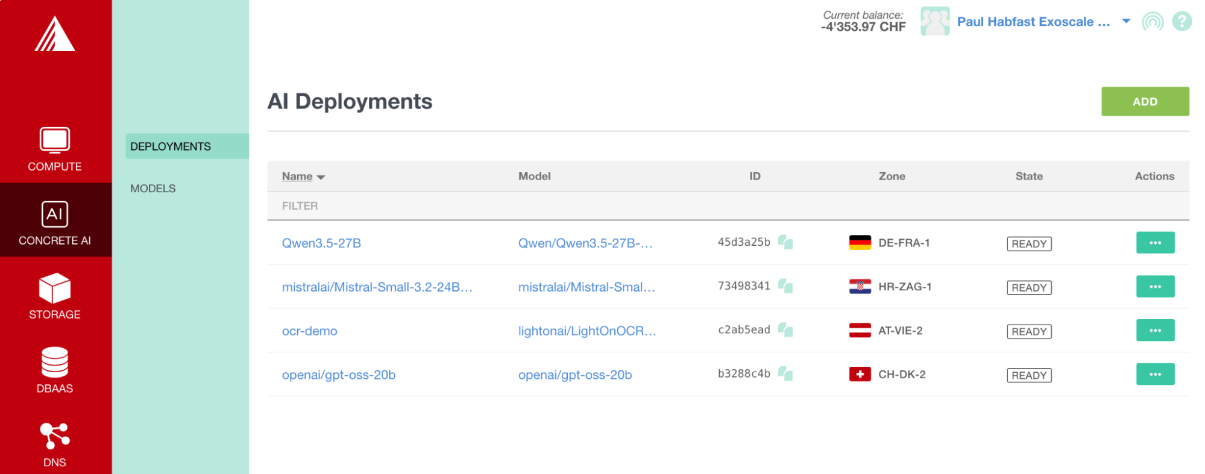Image resolution: width=1205 pixels, height=474 pixels.
Task: Click the ID text 45d3a25b
Action: 744,242
